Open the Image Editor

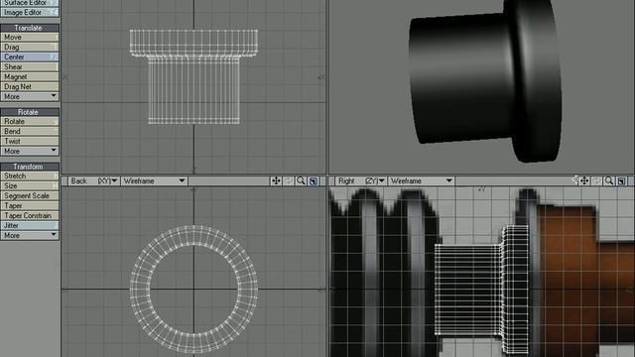(30, 13)
